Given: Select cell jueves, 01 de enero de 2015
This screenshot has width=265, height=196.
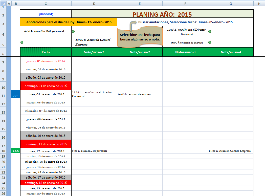Looking at the screenshot, I should coord(46,61).
